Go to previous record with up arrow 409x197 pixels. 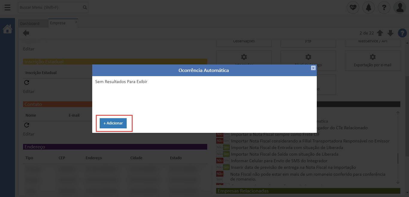pyautogui.click(x=380, y=33)
